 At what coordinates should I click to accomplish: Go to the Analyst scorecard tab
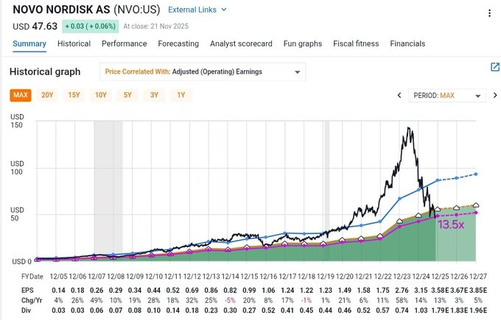pos(241,44)
